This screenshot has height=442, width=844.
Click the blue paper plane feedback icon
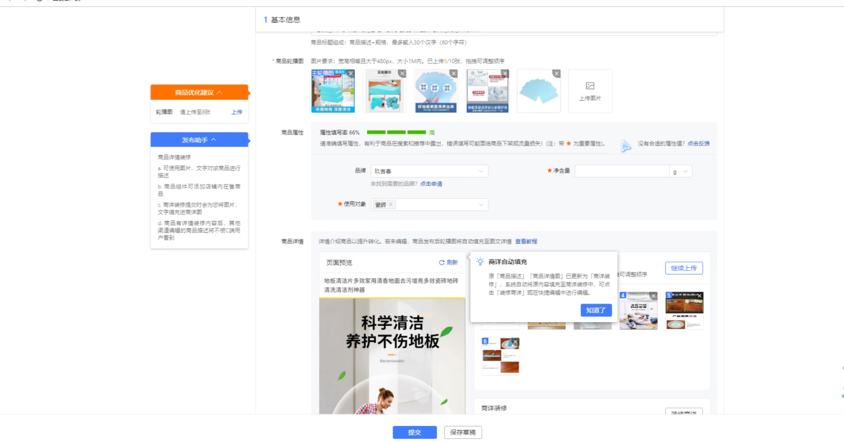626,146
